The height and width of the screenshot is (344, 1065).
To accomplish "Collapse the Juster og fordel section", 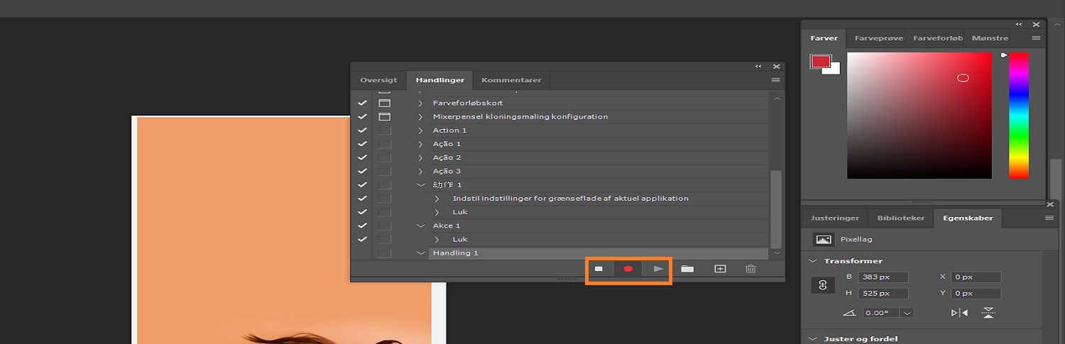I will (813, 339).
